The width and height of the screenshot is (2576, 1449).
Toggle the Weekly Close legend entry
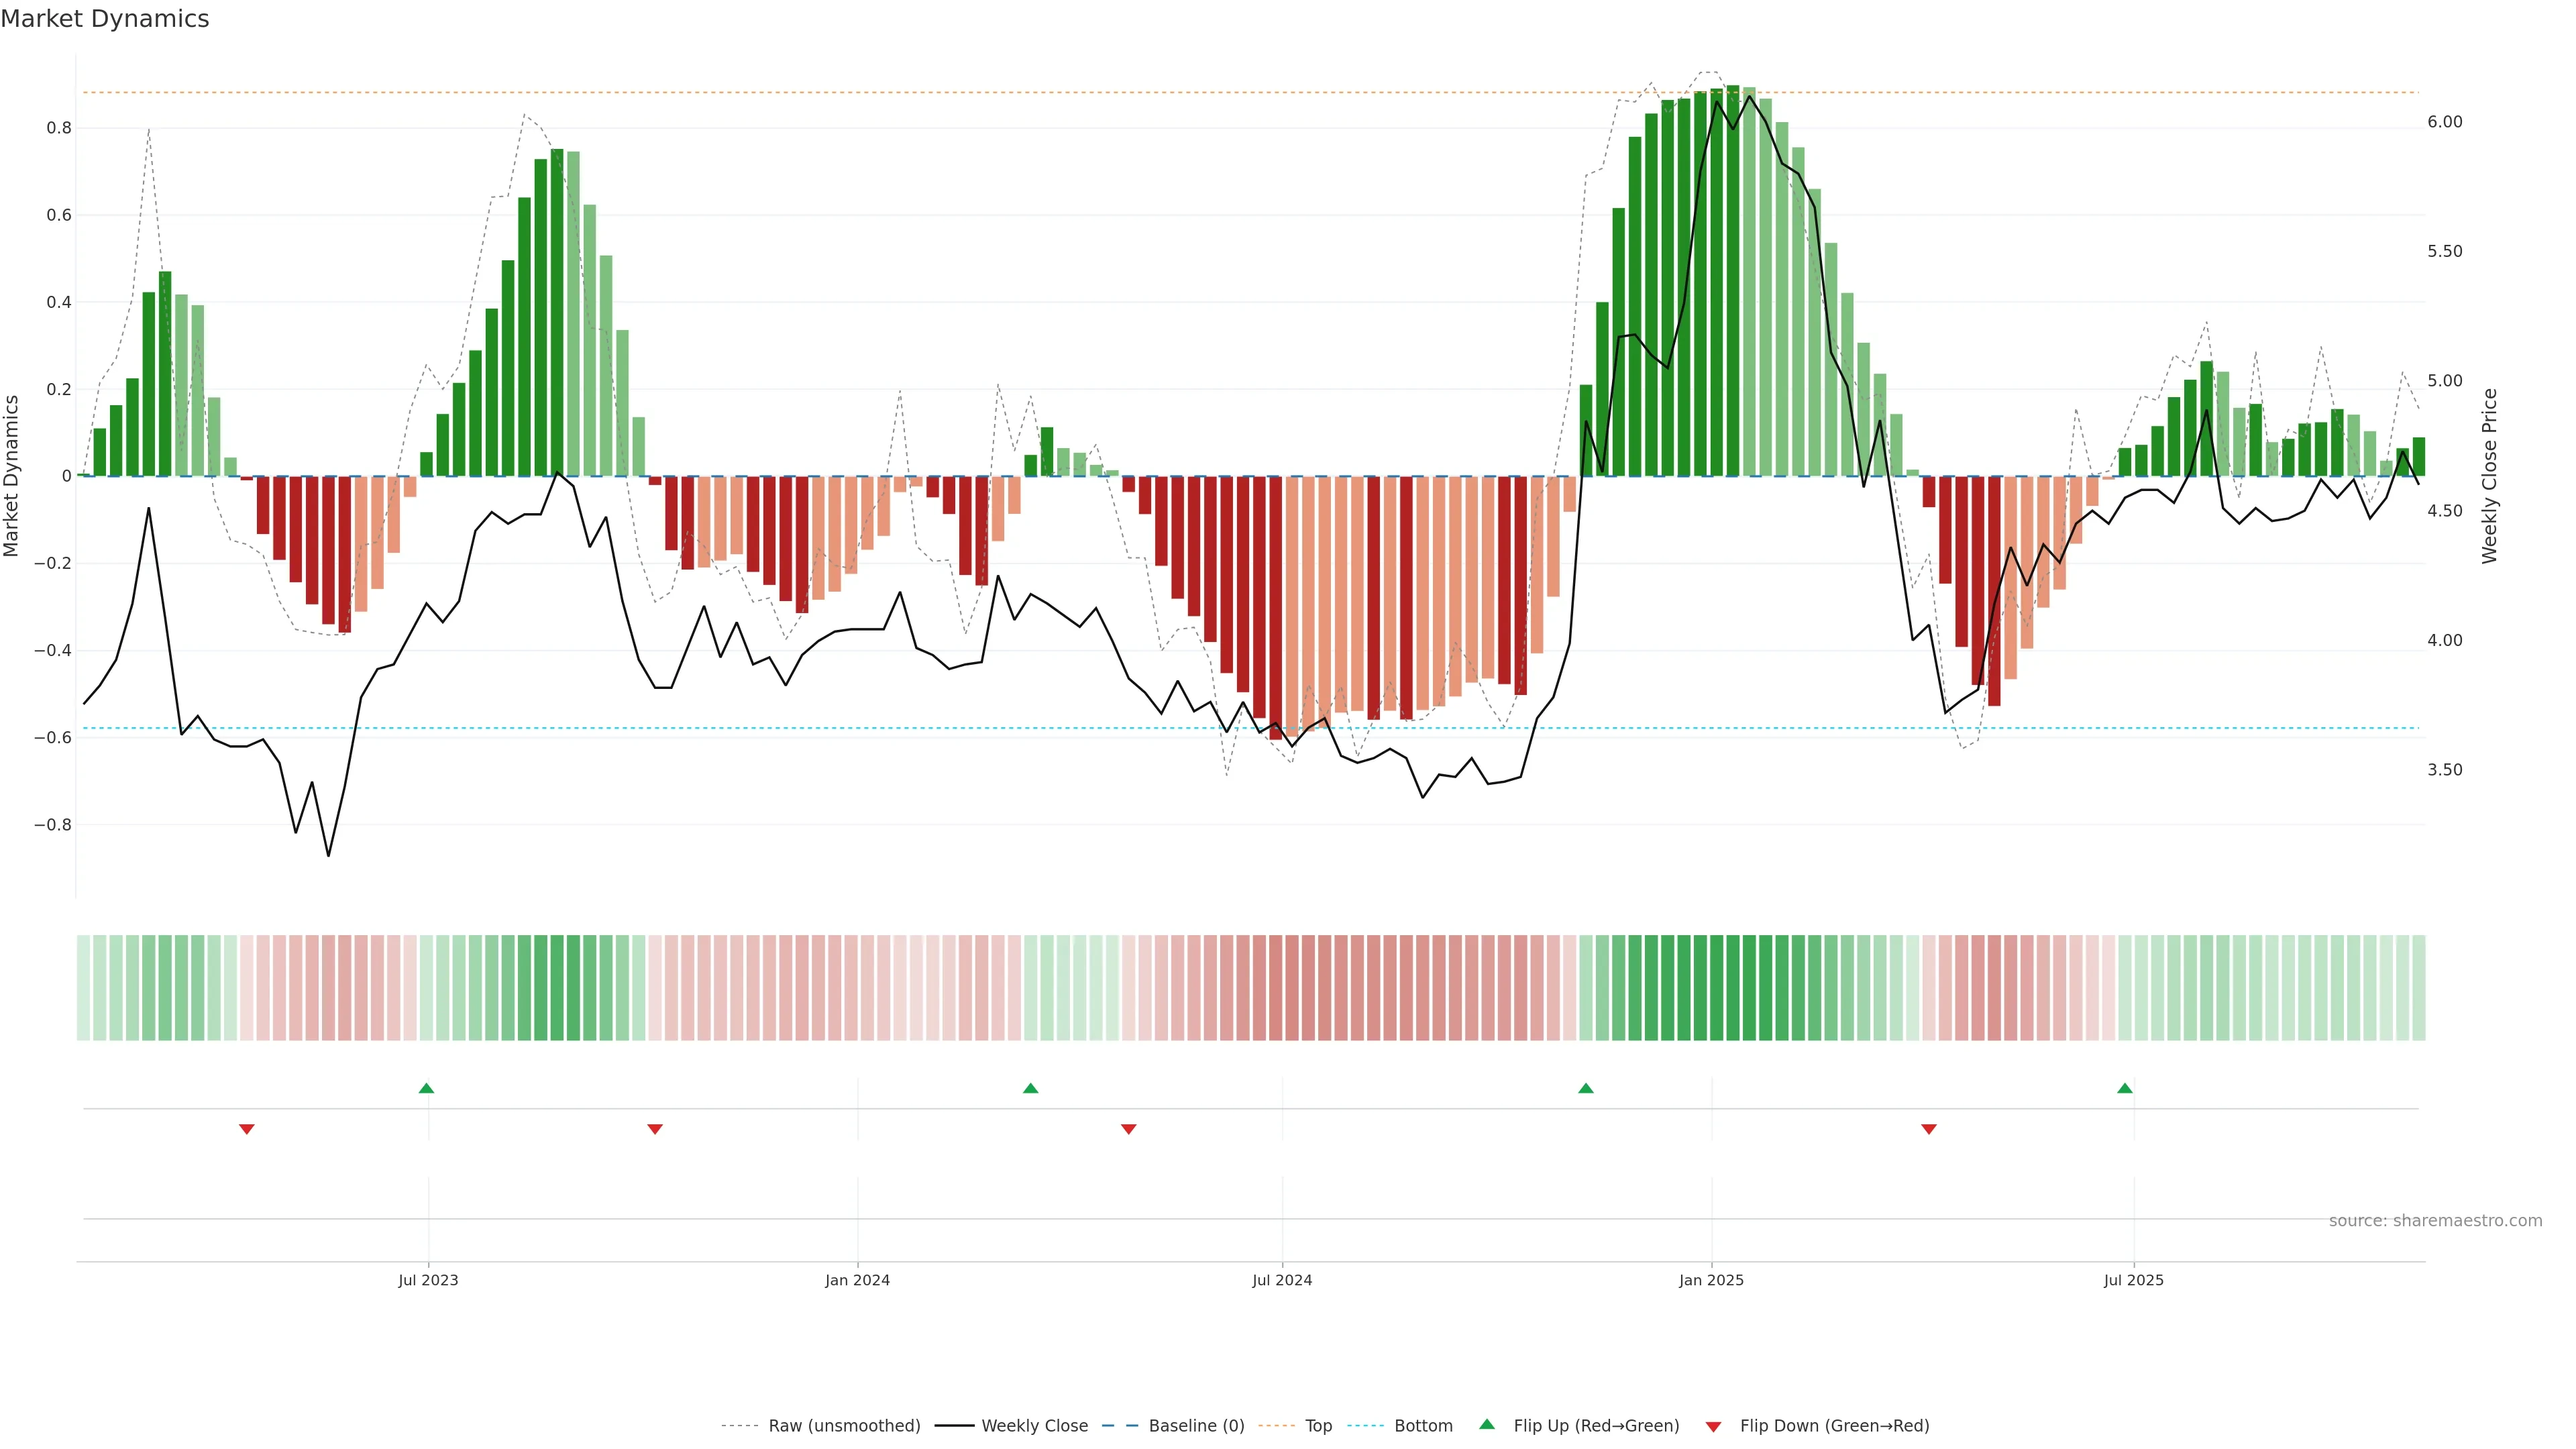pos(1034,1426)
